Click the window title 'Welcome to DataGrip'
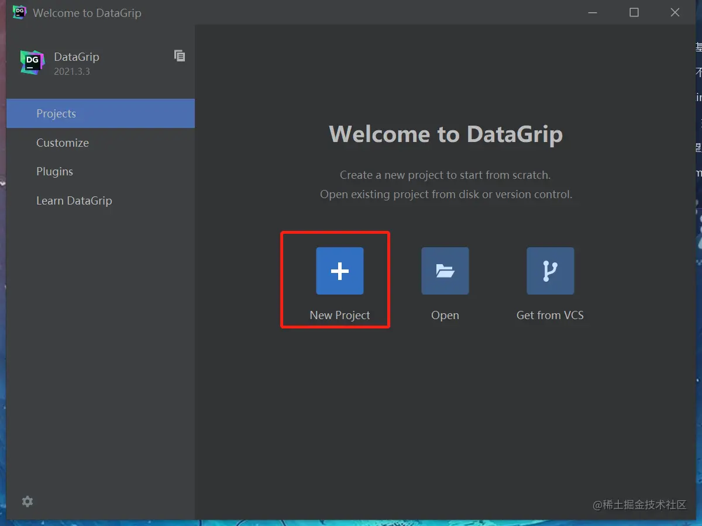This screenshot has height=526, width=702. point(87,13)
